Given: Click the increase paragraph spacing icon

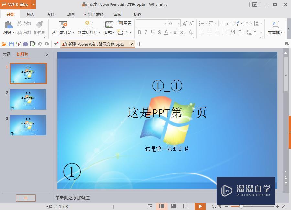Looking at the screenshot, I should [x=241, y=32].
